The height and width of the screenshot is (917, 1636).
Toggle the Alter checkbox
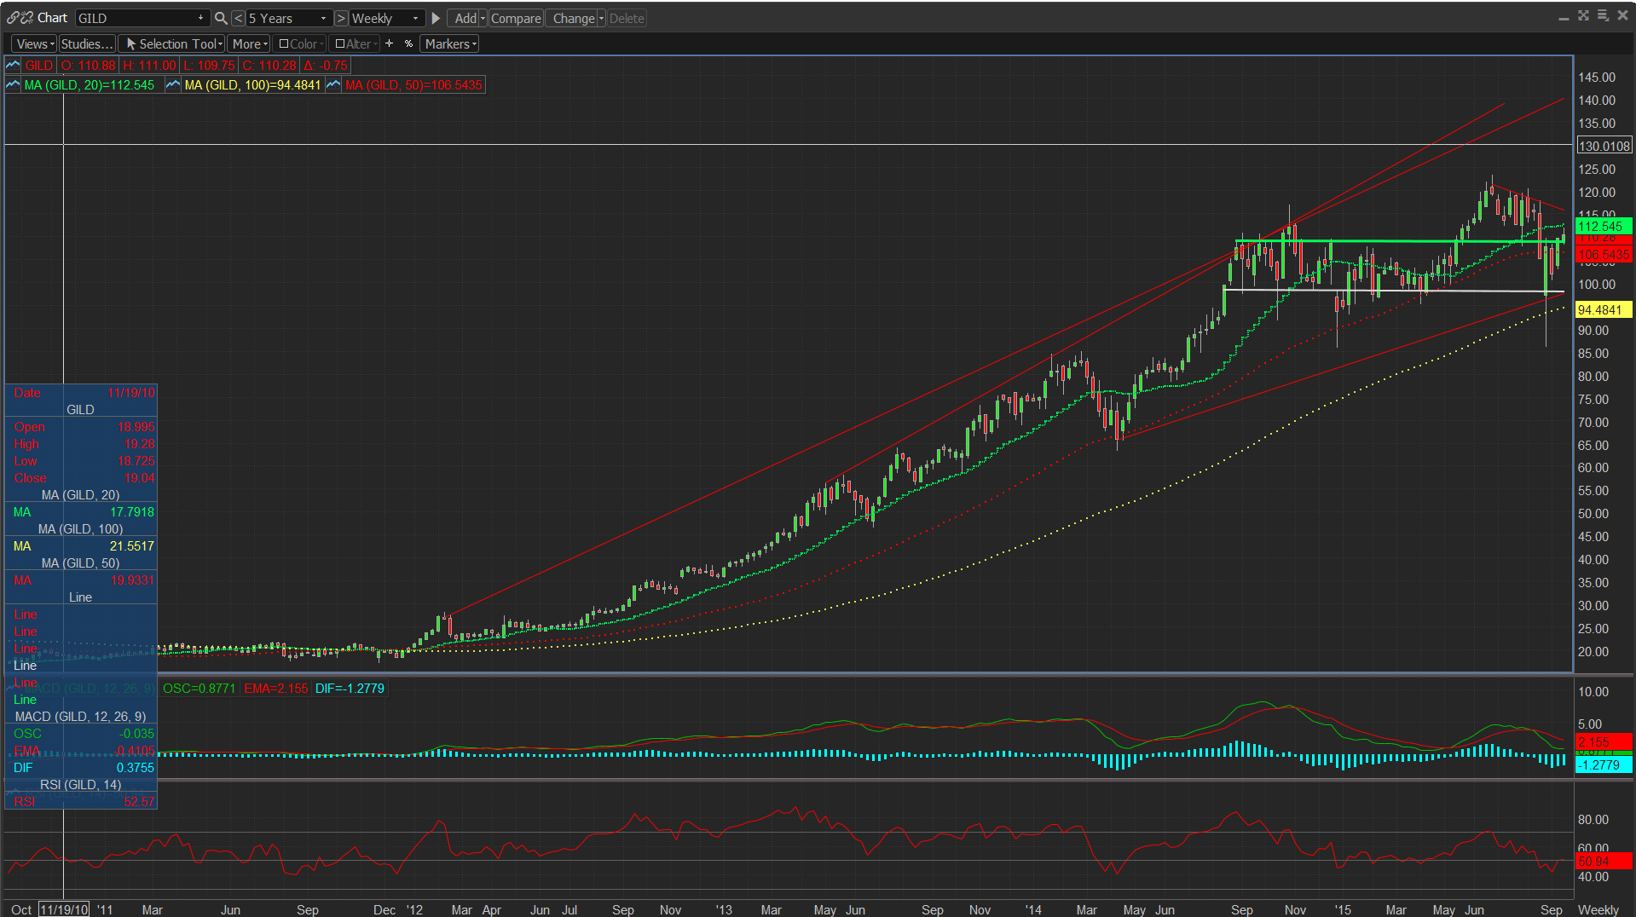[x=340, y=43]
